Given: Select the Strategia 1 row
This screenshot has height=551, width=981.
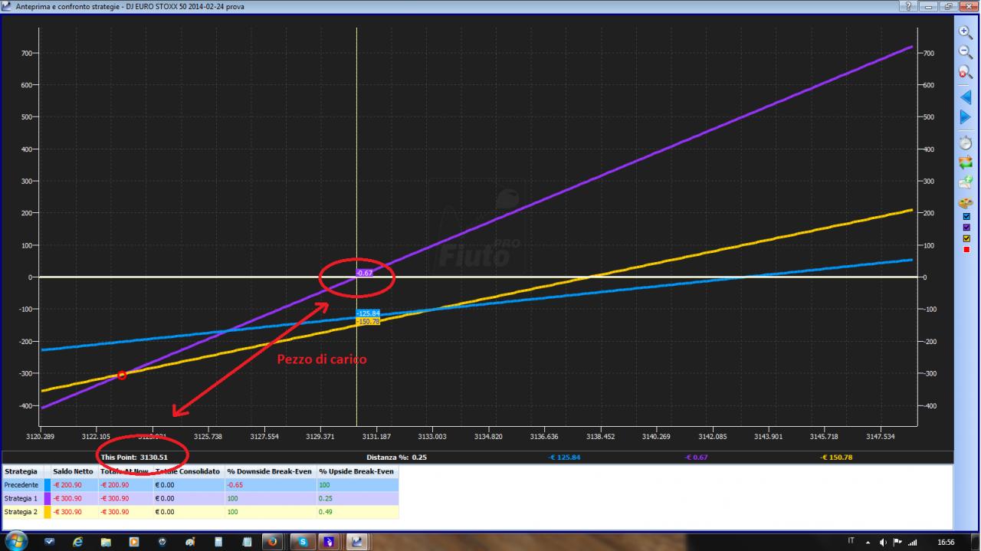Looking at the screenshot, I should [x=201, y=498].
